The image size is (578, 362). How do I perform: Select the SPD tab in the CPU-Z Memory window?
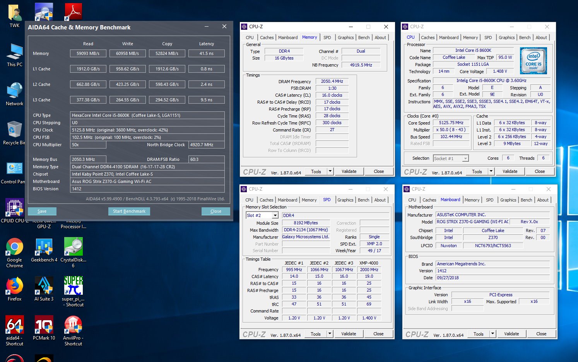point(327,38)
